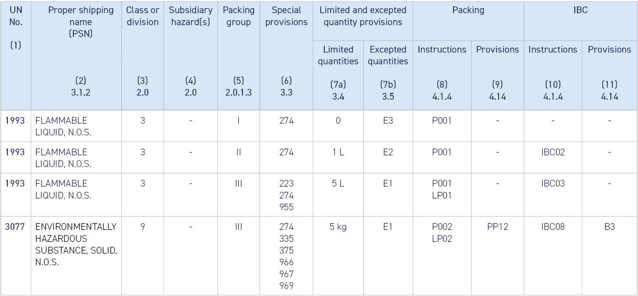Click the class 9 cell
Viewport: 638px width, 296px height.
point(142,227)
